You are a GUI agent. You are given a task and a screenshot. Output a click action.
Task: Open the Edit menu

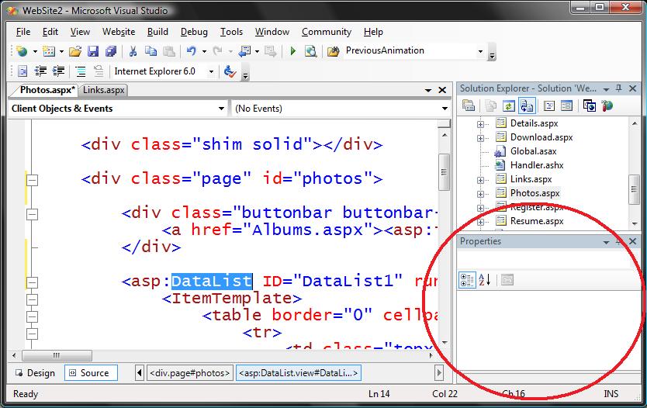click(x=50, y=32)
